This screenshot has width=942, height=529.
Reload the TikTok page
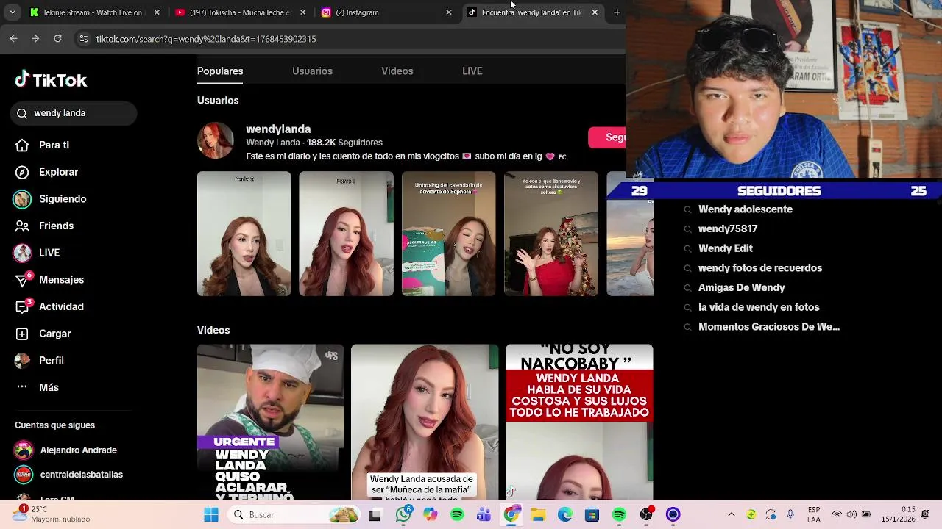click(x=57, y=38)
